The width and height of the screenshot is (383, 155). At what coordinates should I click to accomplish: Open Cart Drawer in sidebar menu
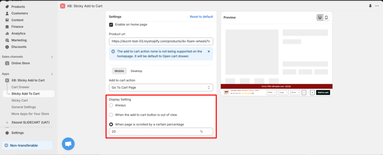(21, 87)
